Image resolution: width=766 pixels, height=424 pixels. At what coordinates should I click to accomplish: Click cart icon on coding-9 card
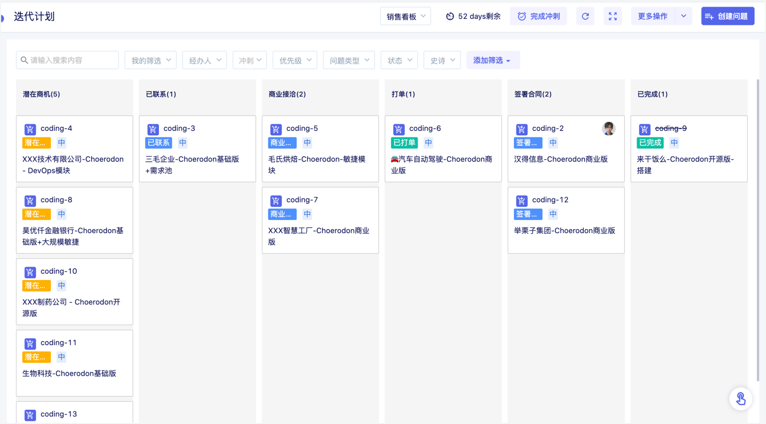[645, 129]
